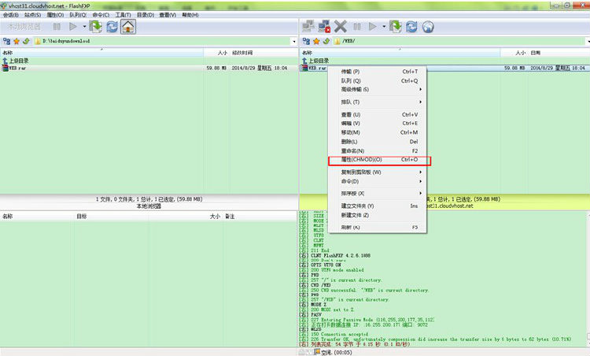590x356 pixels.
Task: Click the right pane transfer queue icon
Action: (394, 26)
